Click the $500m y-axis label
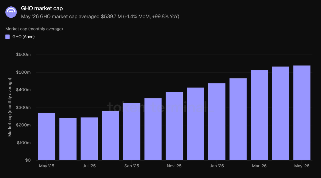 click(x=24, y=72)
